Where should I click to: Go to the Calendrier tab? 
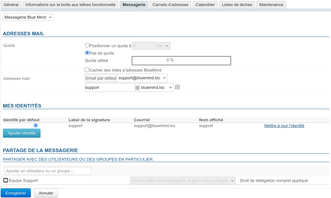click(x=205, y=5)
